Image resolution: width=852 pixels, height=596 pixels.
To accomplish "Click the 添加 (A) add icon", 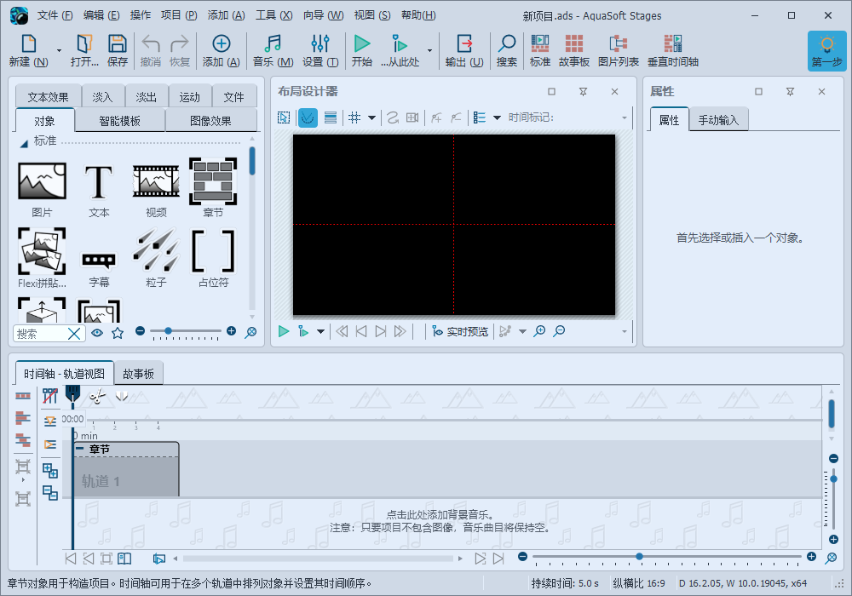I will click(x=222, y=50).
